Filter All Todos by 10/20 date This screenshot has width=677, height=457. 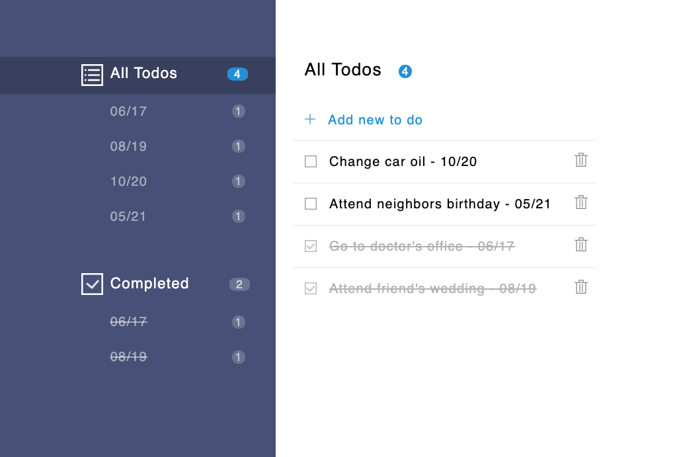pyautogui.click(x=128, y=181)
